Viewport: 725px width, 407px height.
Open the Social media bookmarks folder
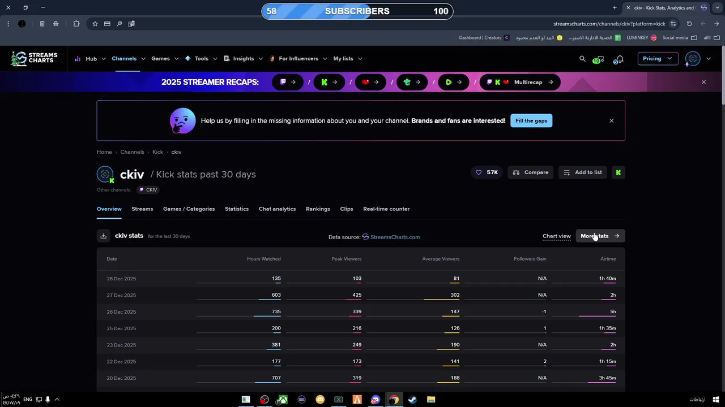[x=680, y=38]
